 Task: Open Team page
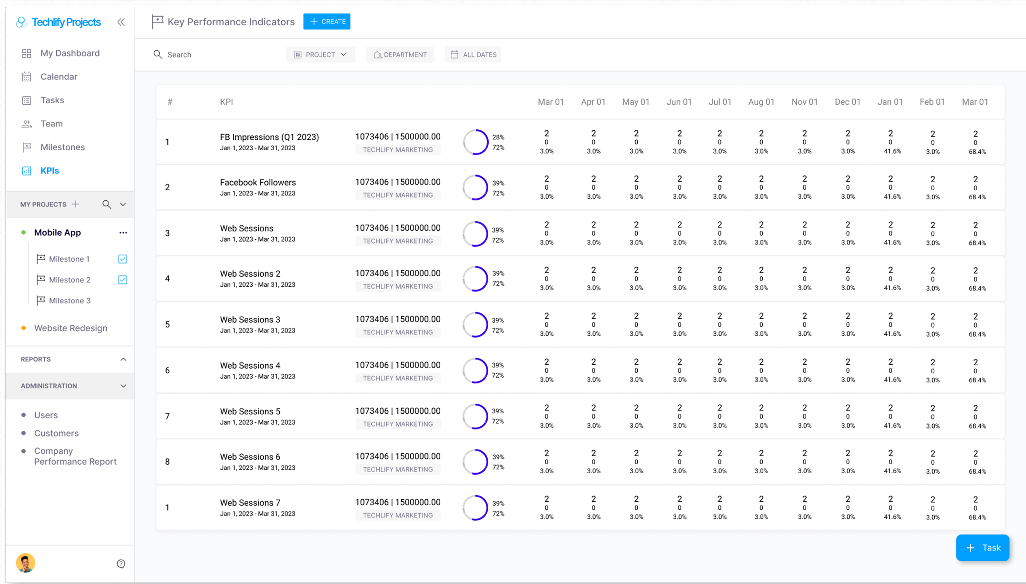tap(51, 124)
